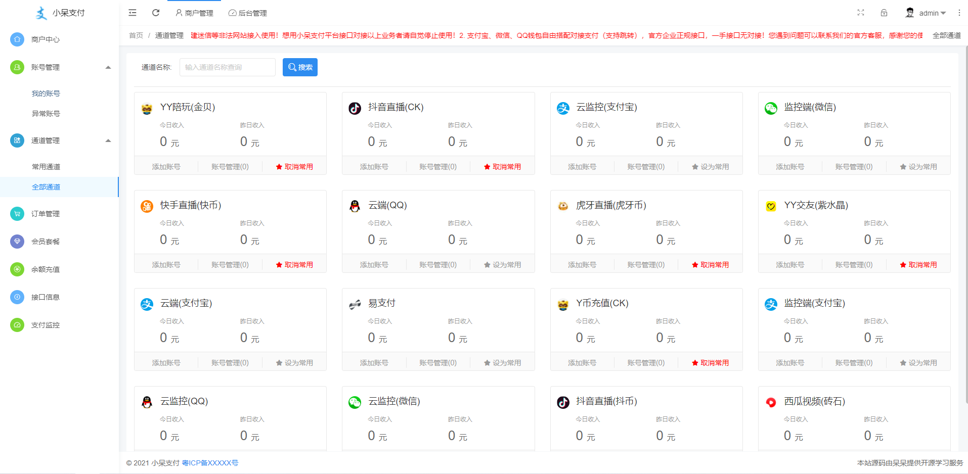Mark 监控端(微信) as 设为常用
The image size is (968, 474).
(x=918, y=166)
